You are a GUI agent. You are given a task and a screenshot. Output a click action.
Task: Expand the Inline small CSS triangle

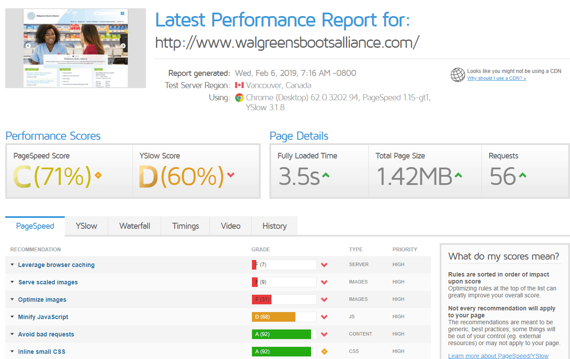coord(12,351)
